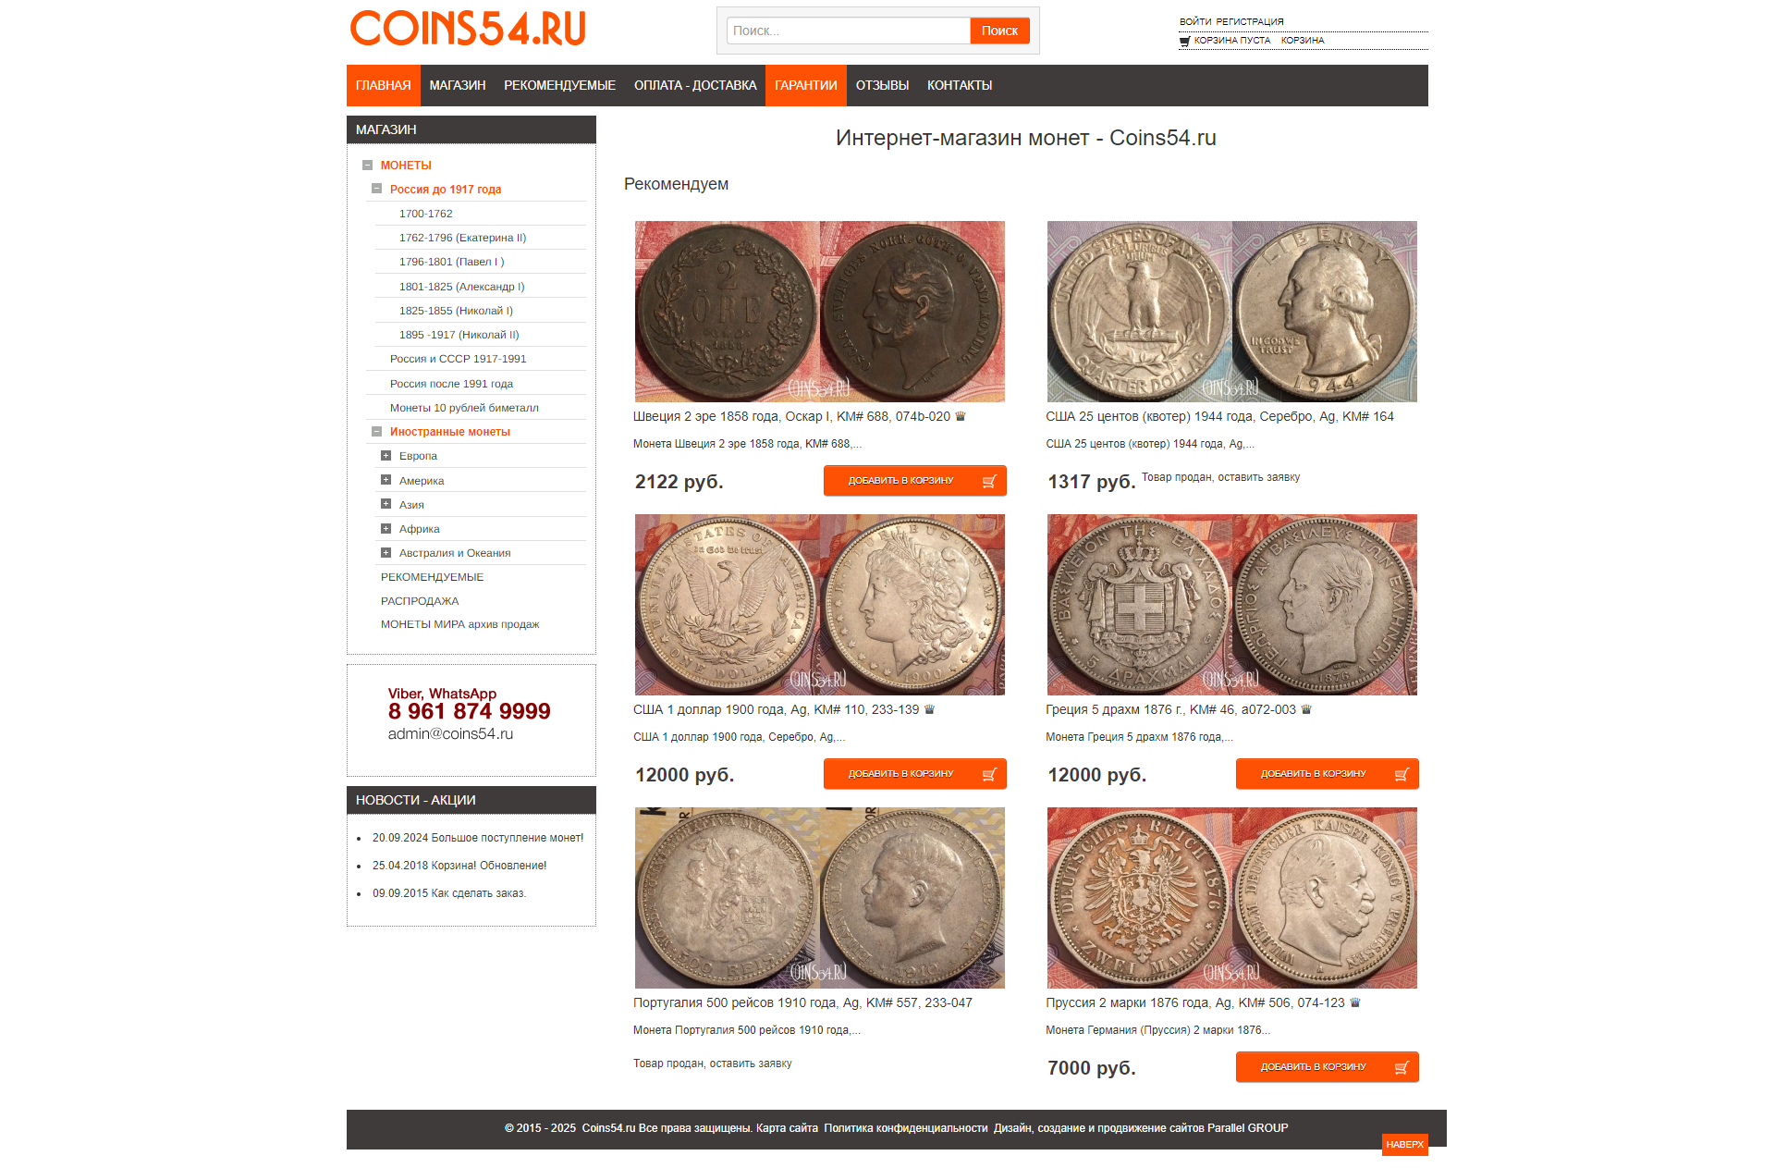Open the ОТЗЫВЫ menu item
This screenshot has height=1168, width=1775.
coord(882,85)
